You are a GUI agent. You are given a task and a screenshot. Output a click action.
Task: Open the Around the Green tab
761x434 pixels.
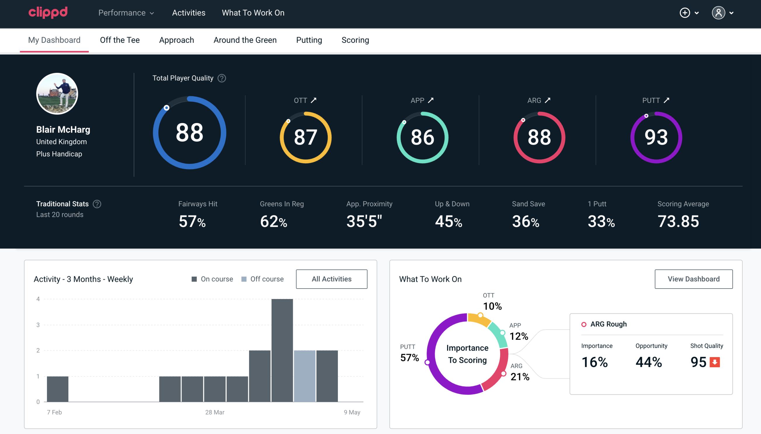(x=245, y=40)
